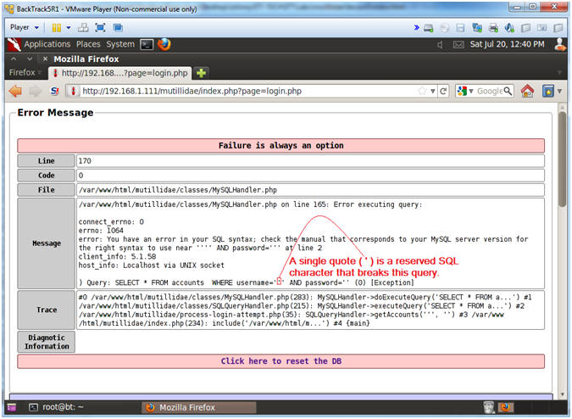This screenshot has width=572, height=419.
Task: Click the 'host_info: Localhost via UNIX socket' text
Action: (152, 265)
